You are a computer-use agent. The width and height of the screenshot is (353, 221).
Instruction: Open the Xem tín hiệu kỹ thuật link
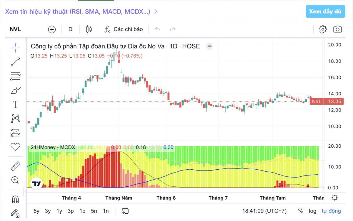click(x=78, y=11)
